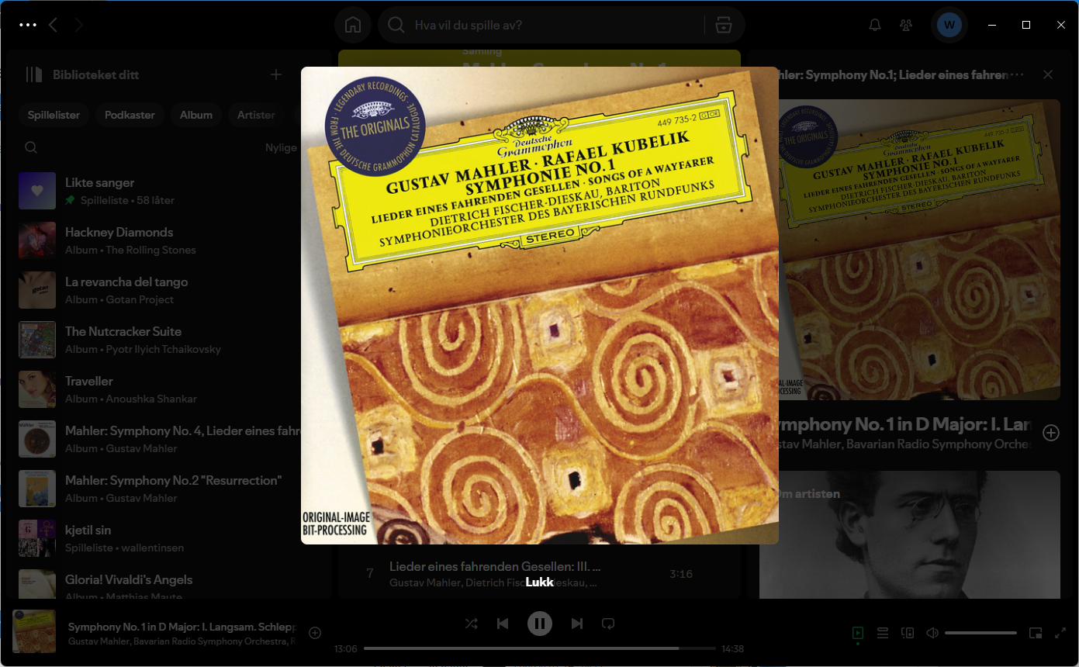This screenshot has height=667, width=1079.
Task: Open the three-dot app menu
Action: pos(28,25)
